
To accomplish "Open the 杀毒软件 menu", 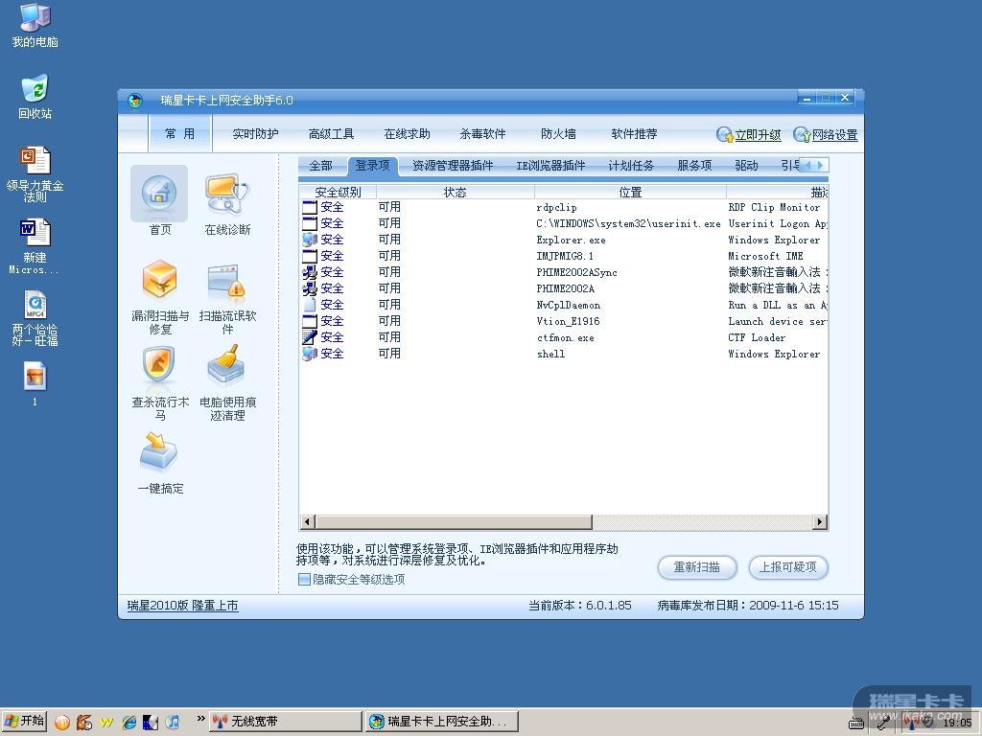I will tap(482, 134).
